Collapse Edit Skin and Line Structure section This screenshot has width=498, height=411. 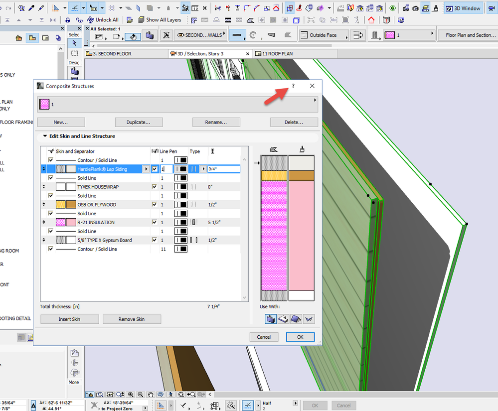[45, 136]
